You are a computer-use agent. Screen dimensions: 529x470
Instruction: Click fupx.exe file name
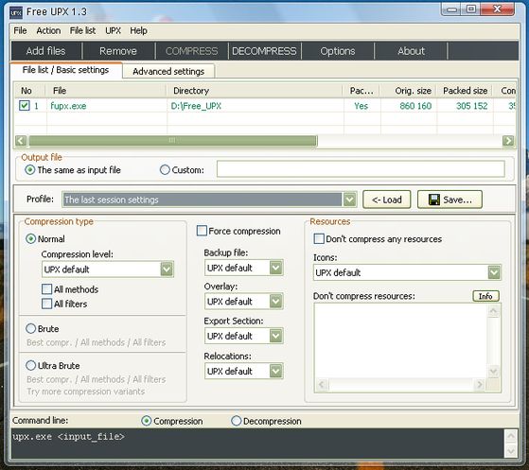tap(68, 106)
